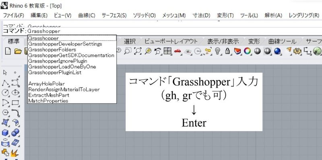Click the Select Objects shapes icon
This screenshot has height=160, width=322.
pyautogui.click(x=208, y=51)
